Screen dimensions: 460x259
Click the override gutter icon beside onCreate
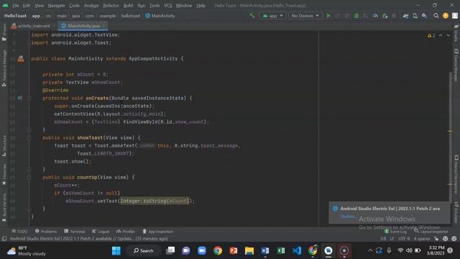tap(19, 98)
